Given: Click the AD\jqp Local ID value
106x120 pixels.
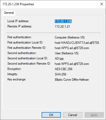Looking at the screenshot, I should [x=59, y=59].
